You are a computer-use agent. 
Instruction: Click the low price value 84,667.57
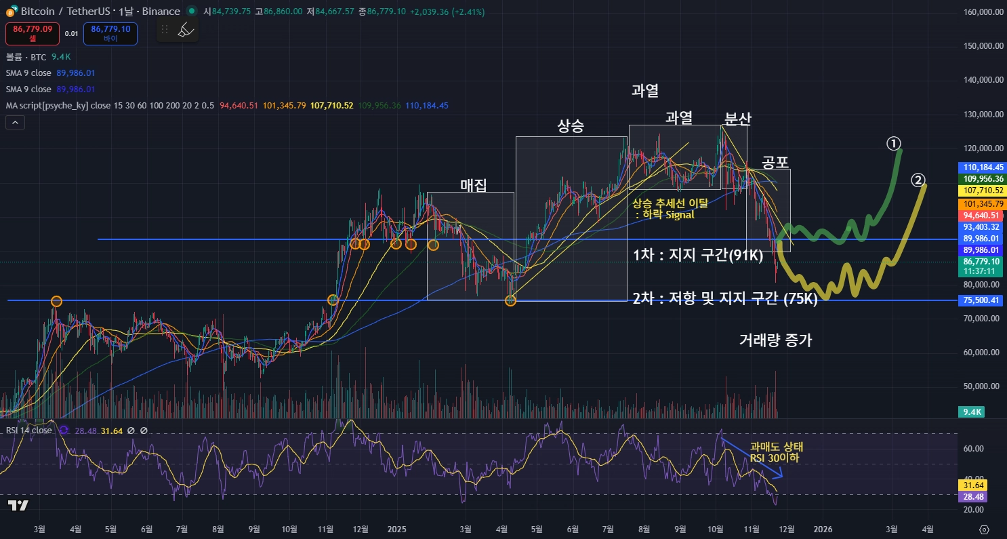[335, 12]
